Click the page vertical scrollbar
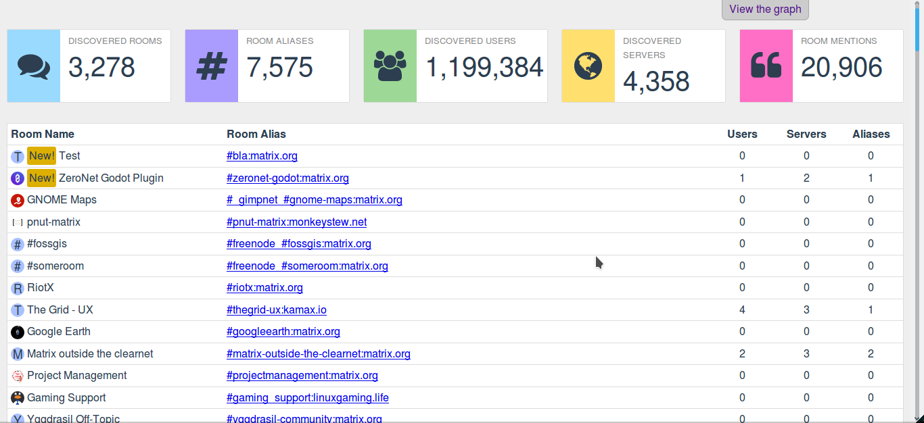 (918, 203)
